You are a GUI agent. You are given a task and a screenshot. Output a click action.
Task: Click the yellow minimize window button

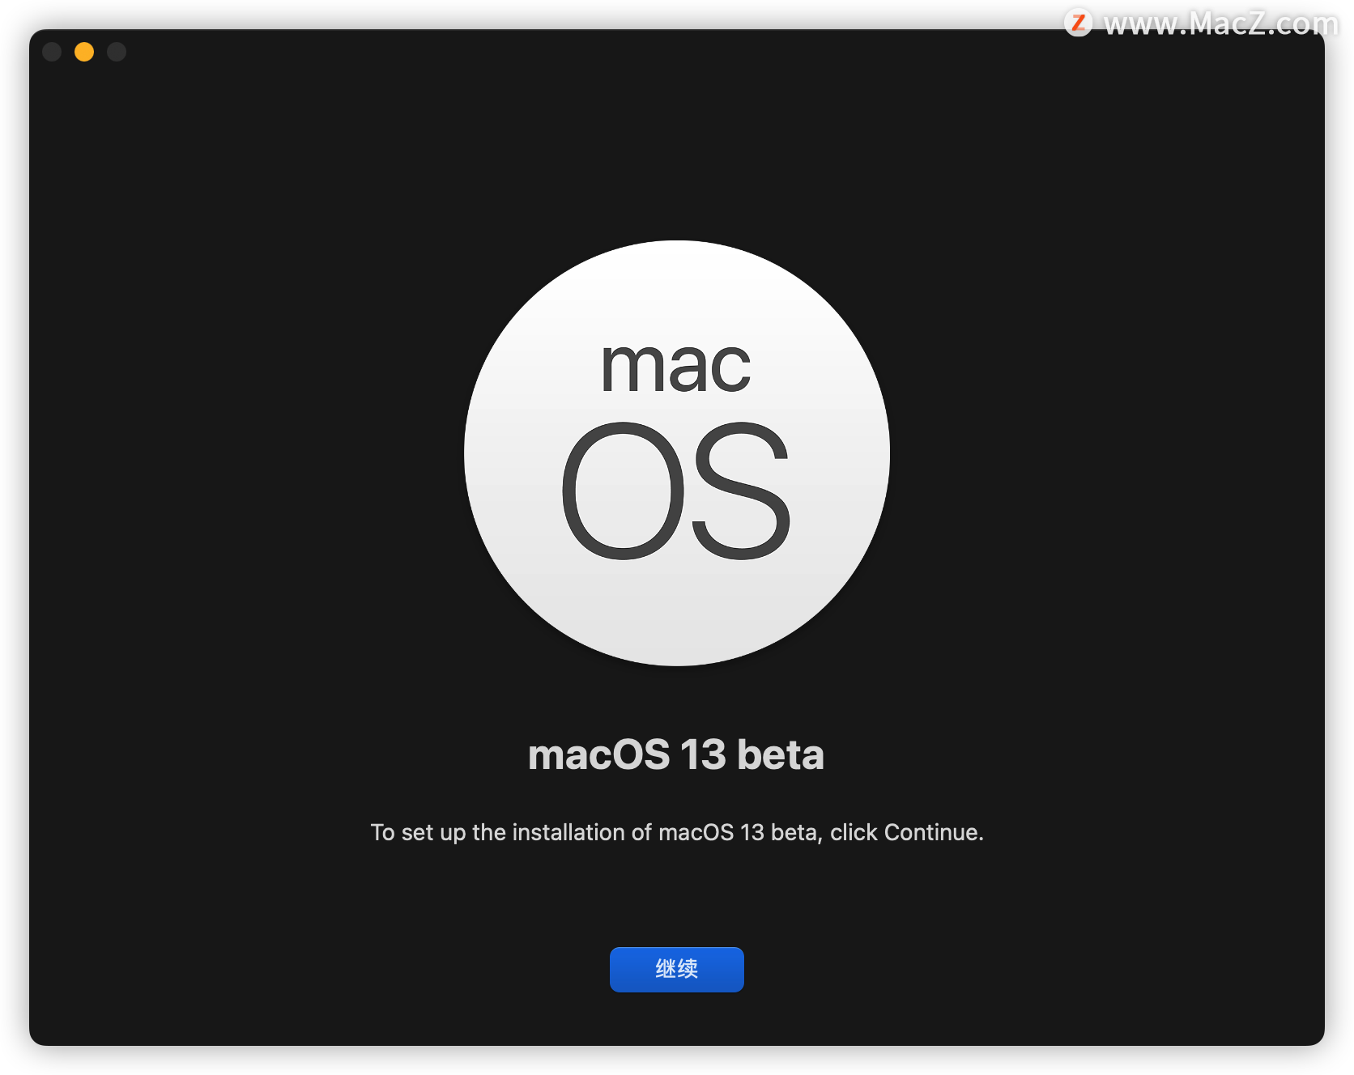tap(84, 52)
